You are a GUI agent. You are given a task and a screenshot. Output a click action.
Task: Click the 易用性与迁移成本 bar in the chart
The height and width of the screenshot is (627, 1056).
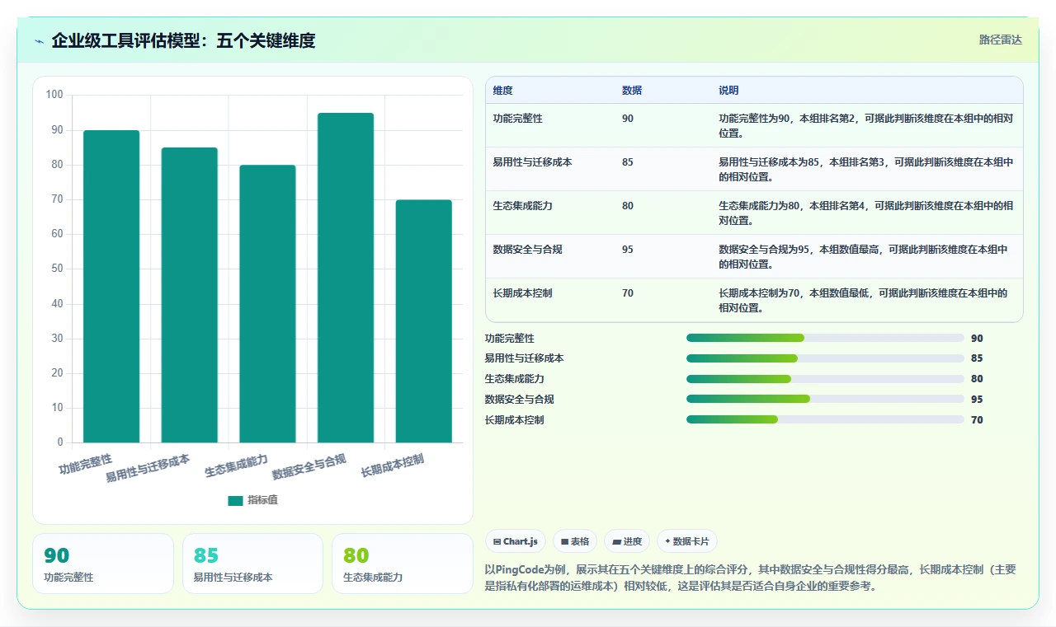tap(190, 295)
